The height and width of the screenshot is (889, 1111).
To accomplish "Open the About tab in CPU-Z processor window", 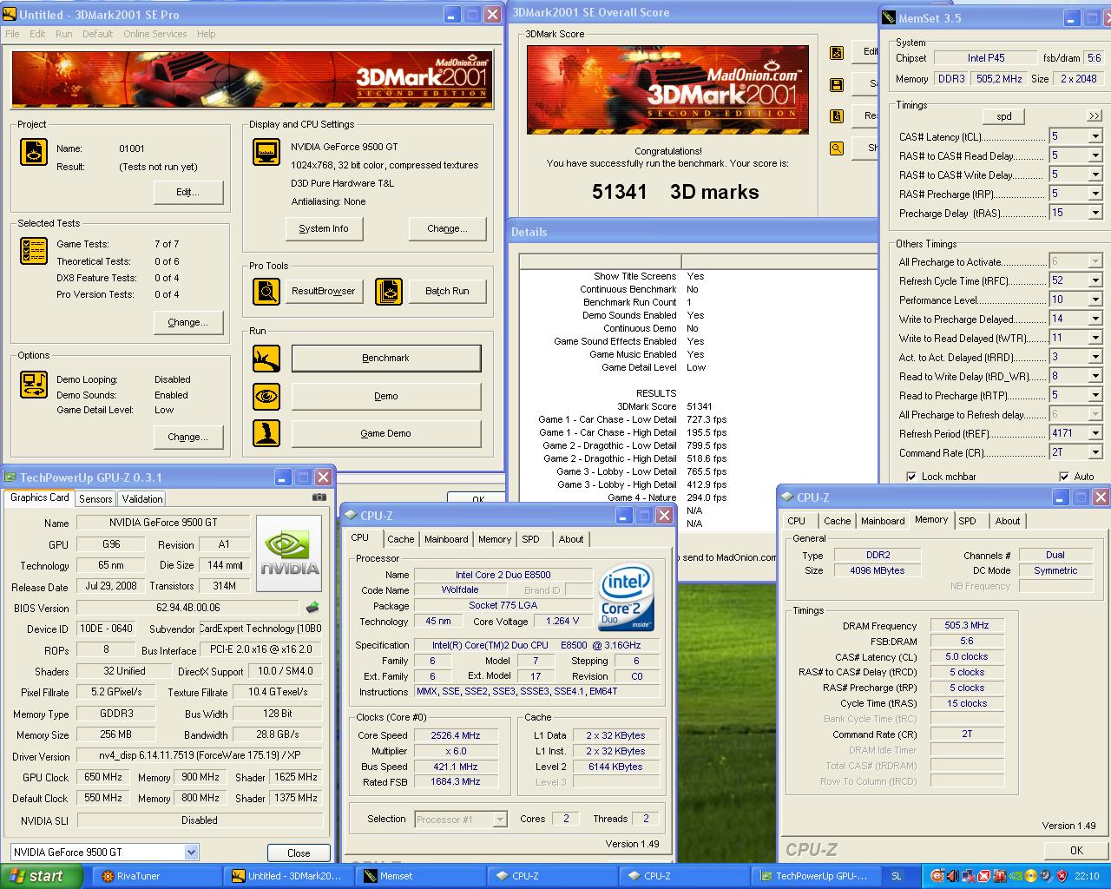I will click(571, 539).
